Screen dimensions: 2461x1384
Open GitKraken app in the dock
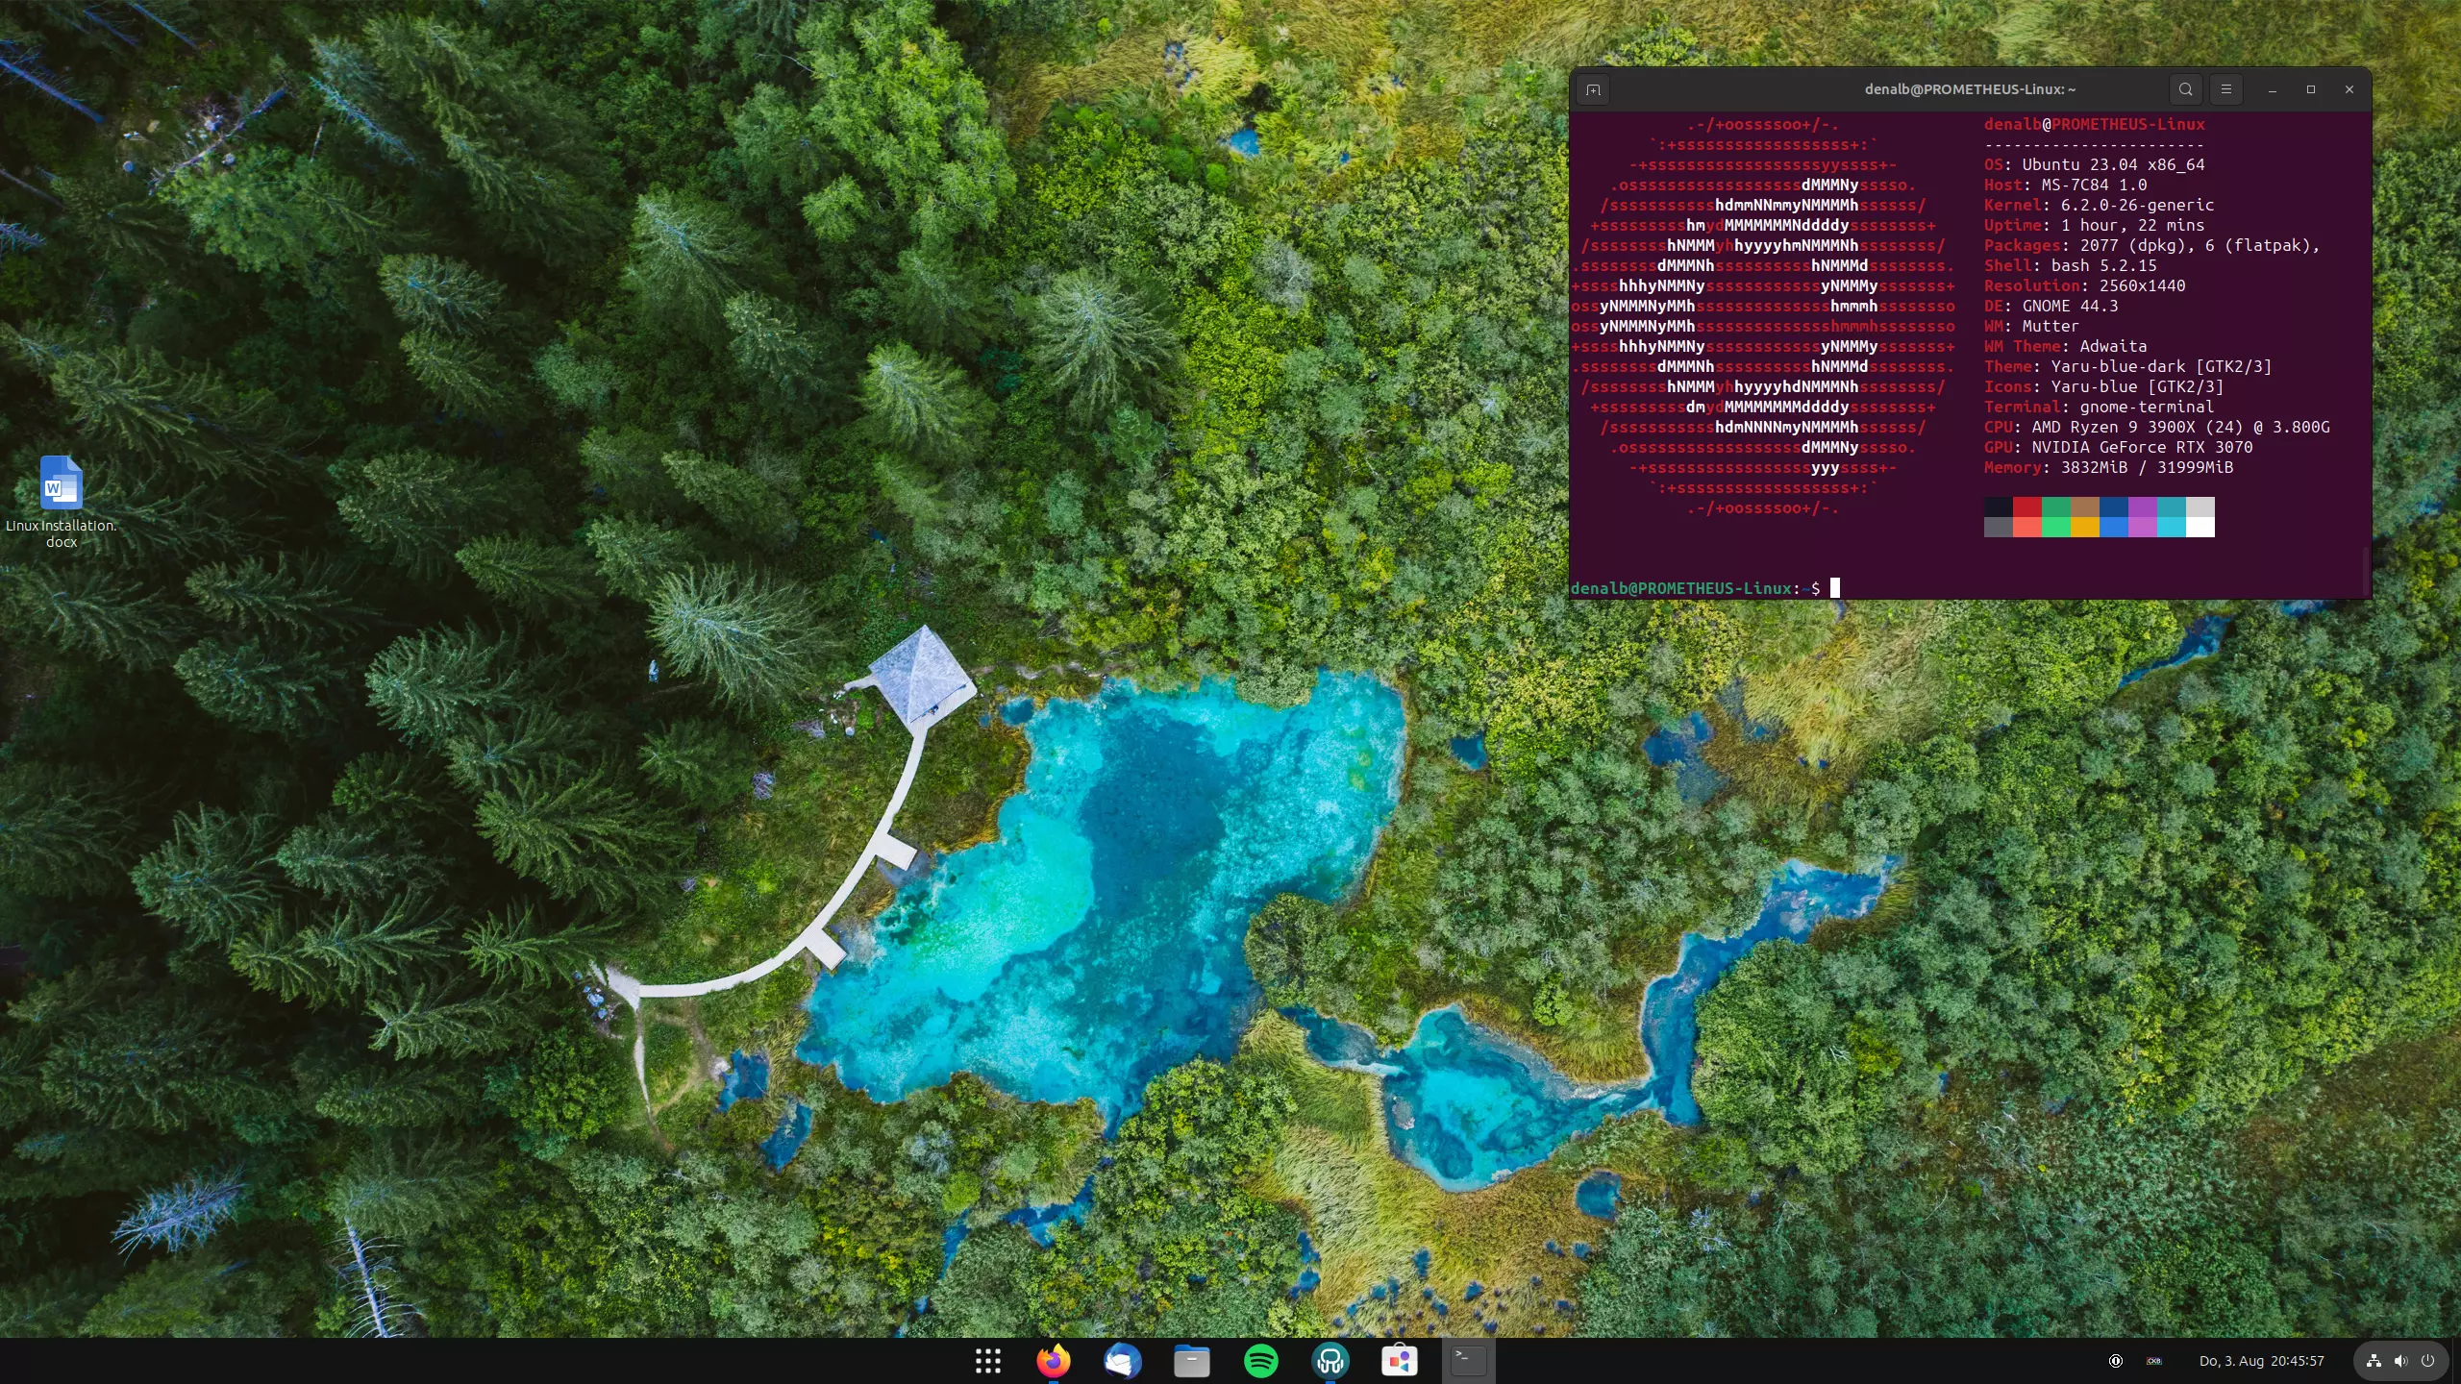tap(1330, 1361)
